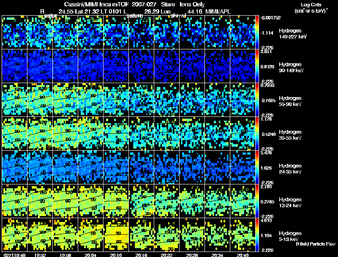Open the 55-90 keV panel at 19:58
Image resolution: width=338 pixels, height=257 pixels.
65,100
